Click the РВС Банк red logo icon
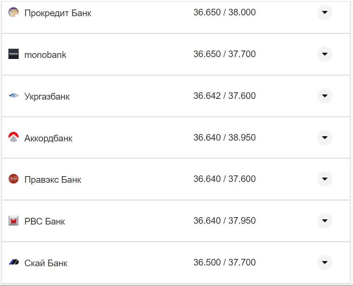The image size is (353, 286). 14,221
